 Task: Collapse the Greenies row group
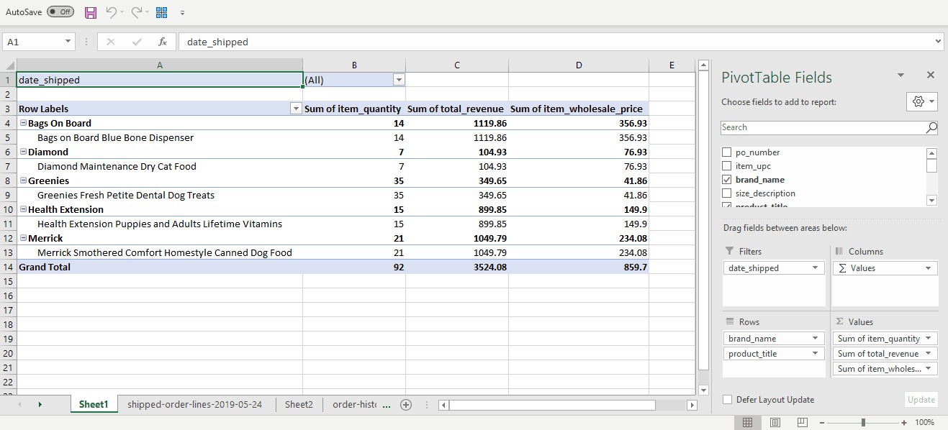pyautogui.click(x=22, y=180)
